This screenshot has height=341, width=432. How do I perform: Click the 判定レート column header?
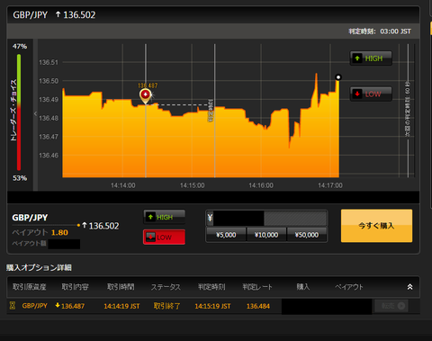257,287
